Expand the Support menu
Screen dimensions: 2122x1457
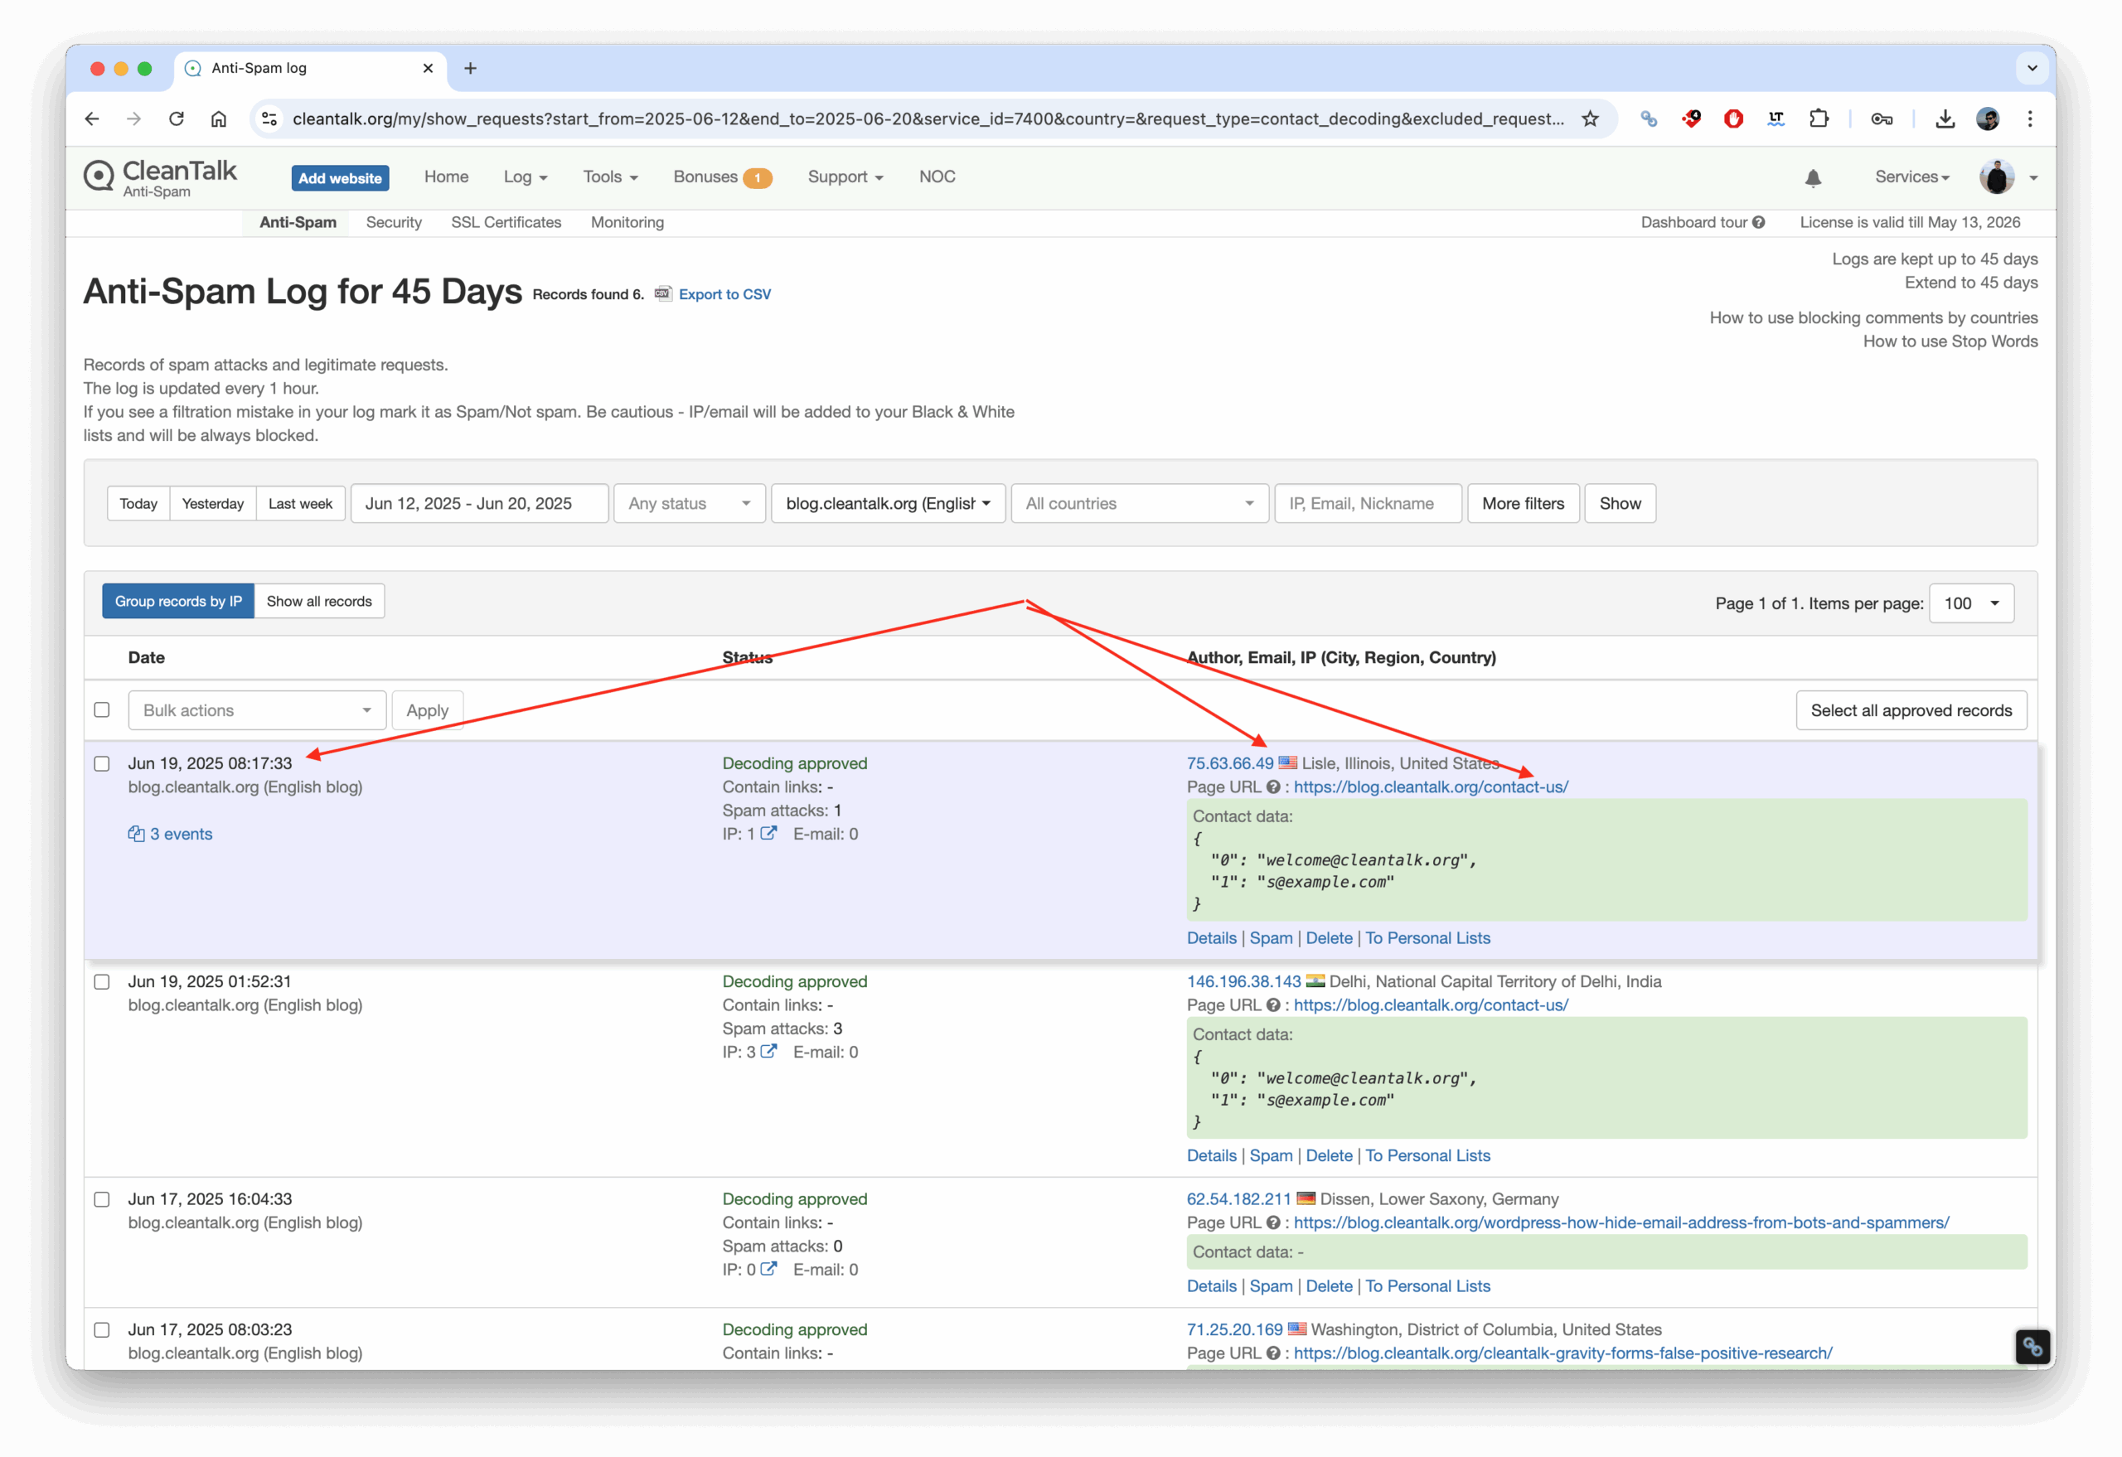[845, 177]
